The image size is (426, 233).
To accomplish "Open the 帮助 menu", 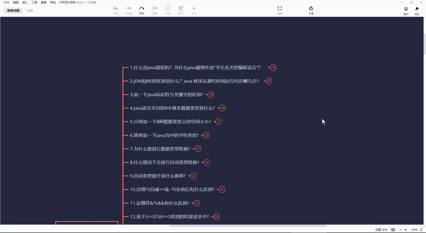I will [53, 2].
